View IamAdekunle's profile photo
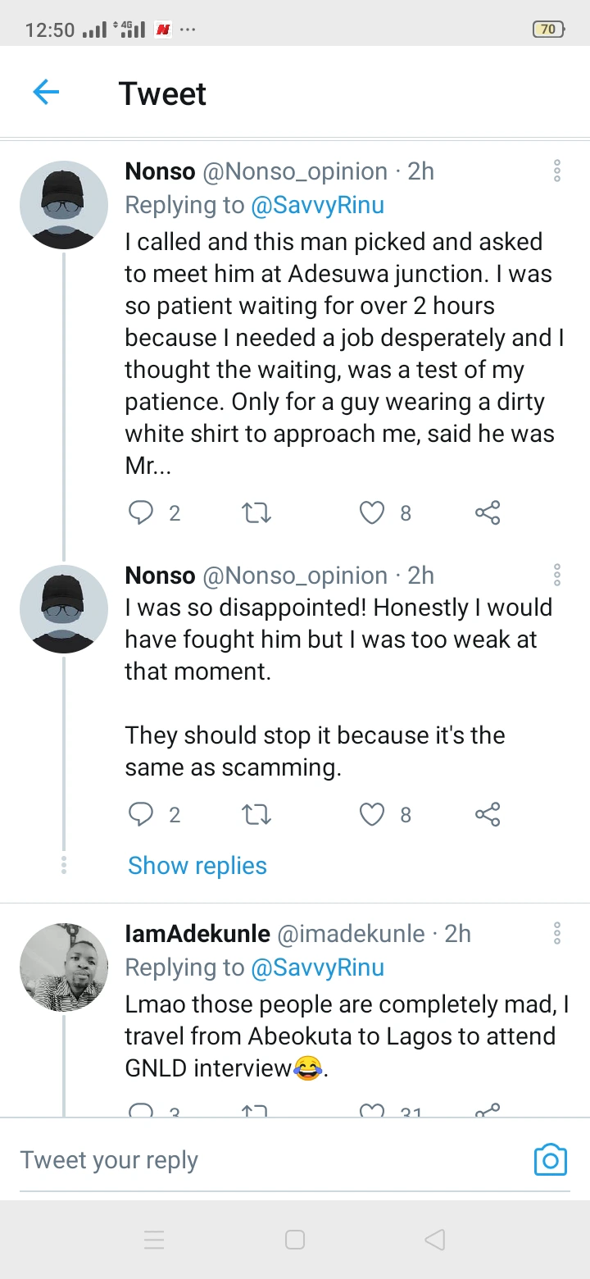 [64, 967]
